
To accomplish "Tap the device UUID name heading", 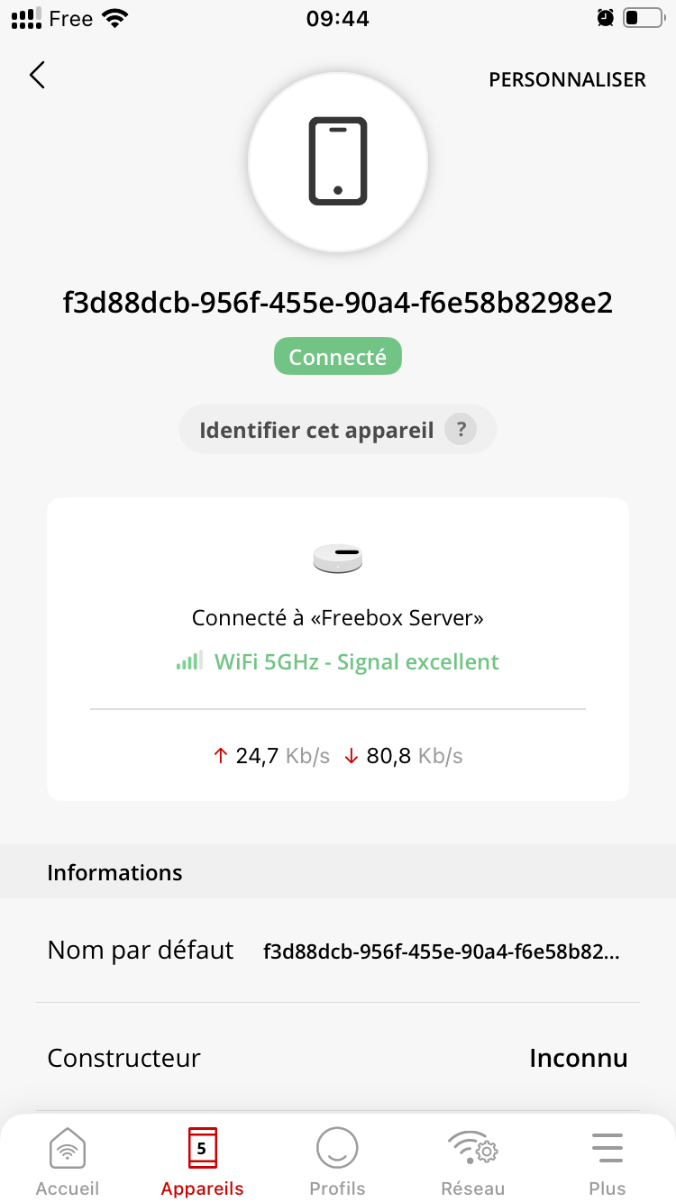I will 338,304.
